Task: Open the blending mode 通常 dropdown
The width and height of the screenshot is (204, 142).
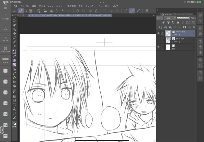Action: 170,18
